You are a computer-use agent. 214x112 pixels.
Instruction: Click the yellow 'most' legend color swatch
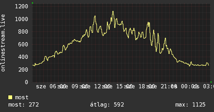(x=10, y=97)
